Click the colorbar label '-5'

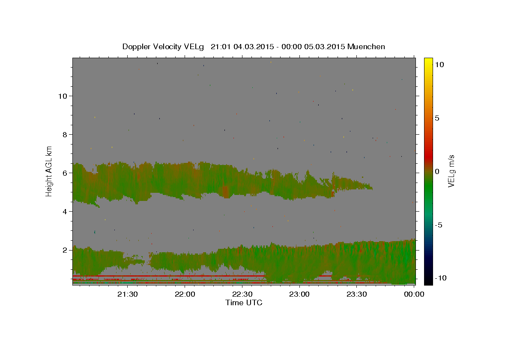(438, 225)
